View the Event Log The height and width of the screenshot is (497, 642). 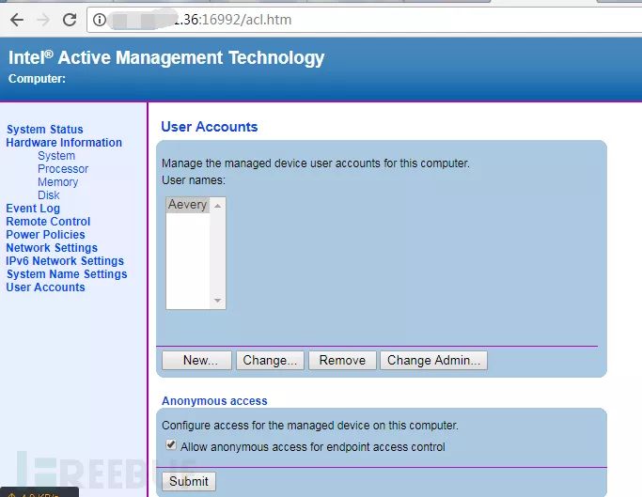(x=33, y=208)
